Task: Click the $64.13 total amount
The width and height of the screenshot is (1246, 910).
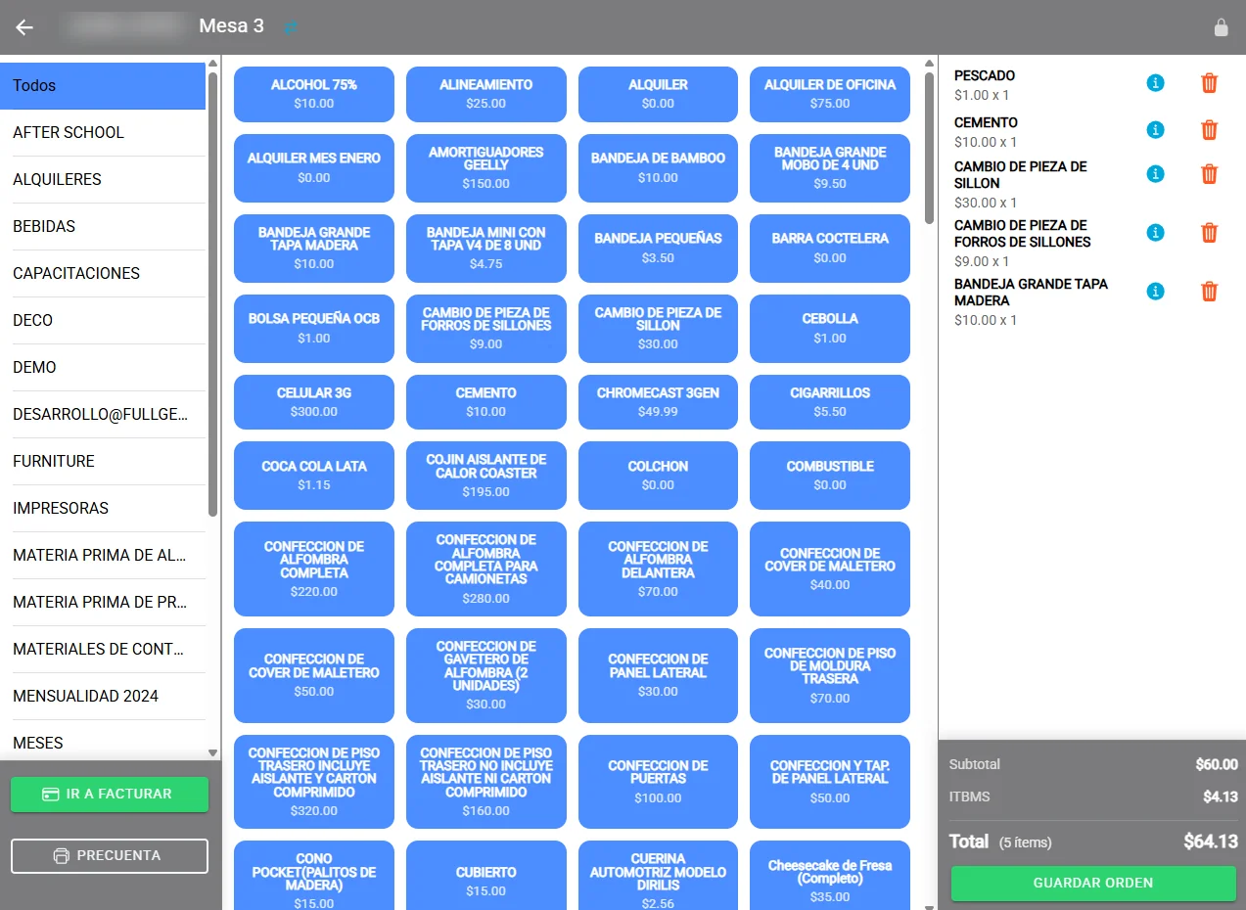Action: 1211,842
